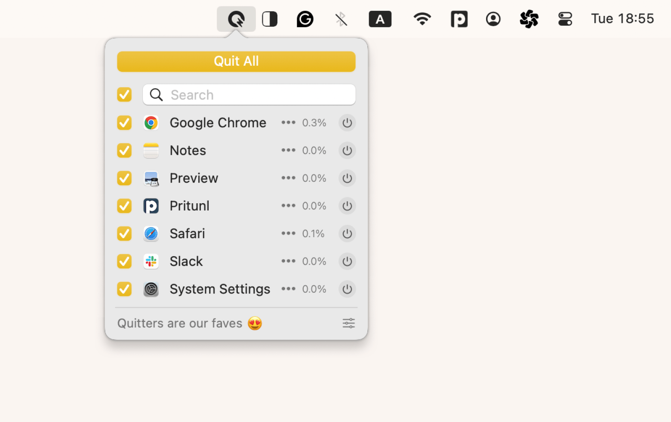Select the Pritunl app name
The width and height of the screenshot is (671, 422).
[x=190, y=206]
